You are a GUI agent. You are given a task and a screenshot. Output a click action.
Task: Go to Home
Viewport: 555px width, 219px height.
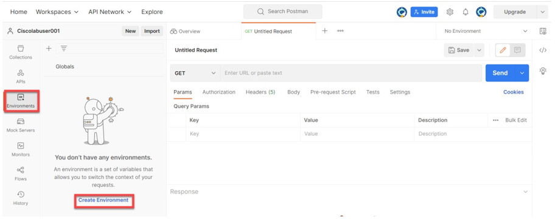(19, 12)
